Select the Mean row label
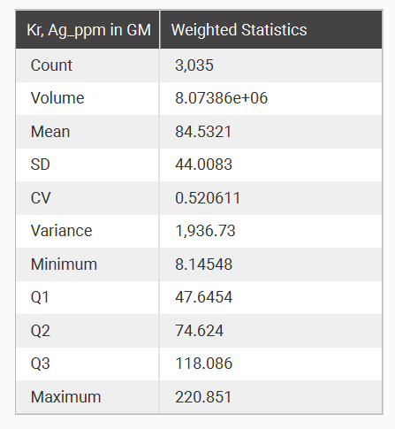This screenshot has width=395, height=429. pos(50,132)
